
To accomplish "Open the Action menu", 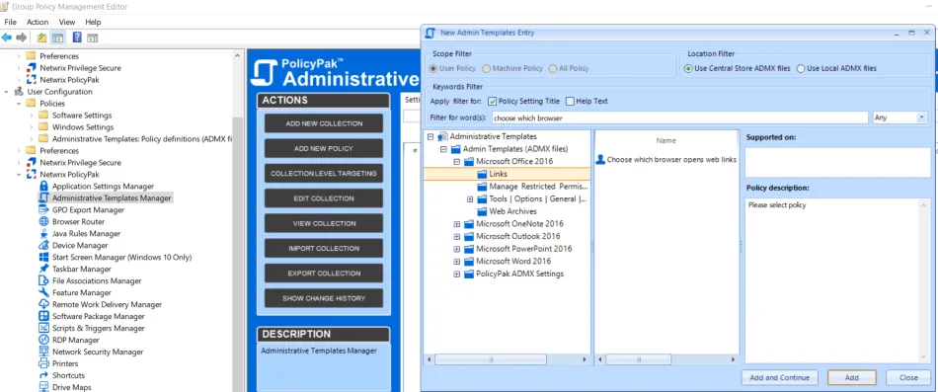I will coord(38,22).
